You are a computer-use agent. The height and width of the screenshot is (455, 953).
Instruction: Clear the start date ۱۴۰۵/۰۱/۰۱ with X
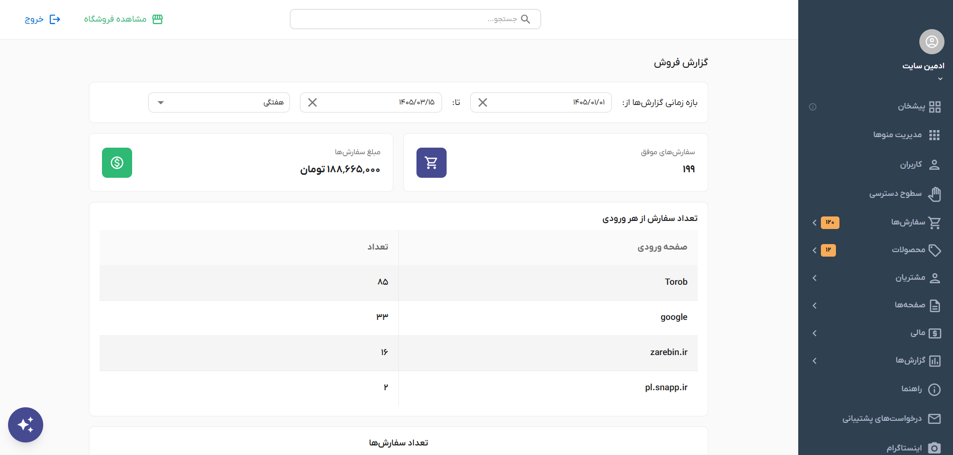483,102
